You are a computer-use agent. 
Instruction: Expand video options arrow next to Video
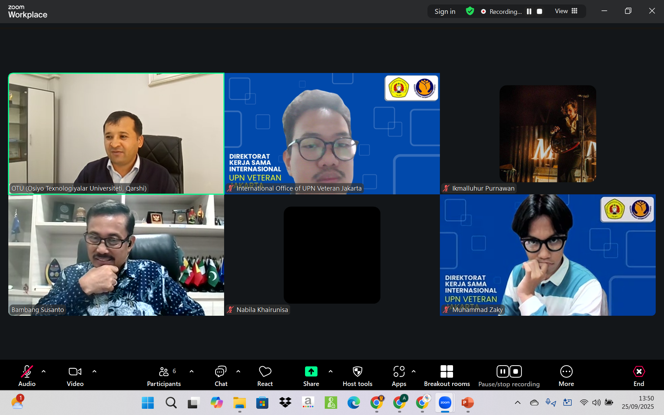pyautogui.click(x=94, y=371)
